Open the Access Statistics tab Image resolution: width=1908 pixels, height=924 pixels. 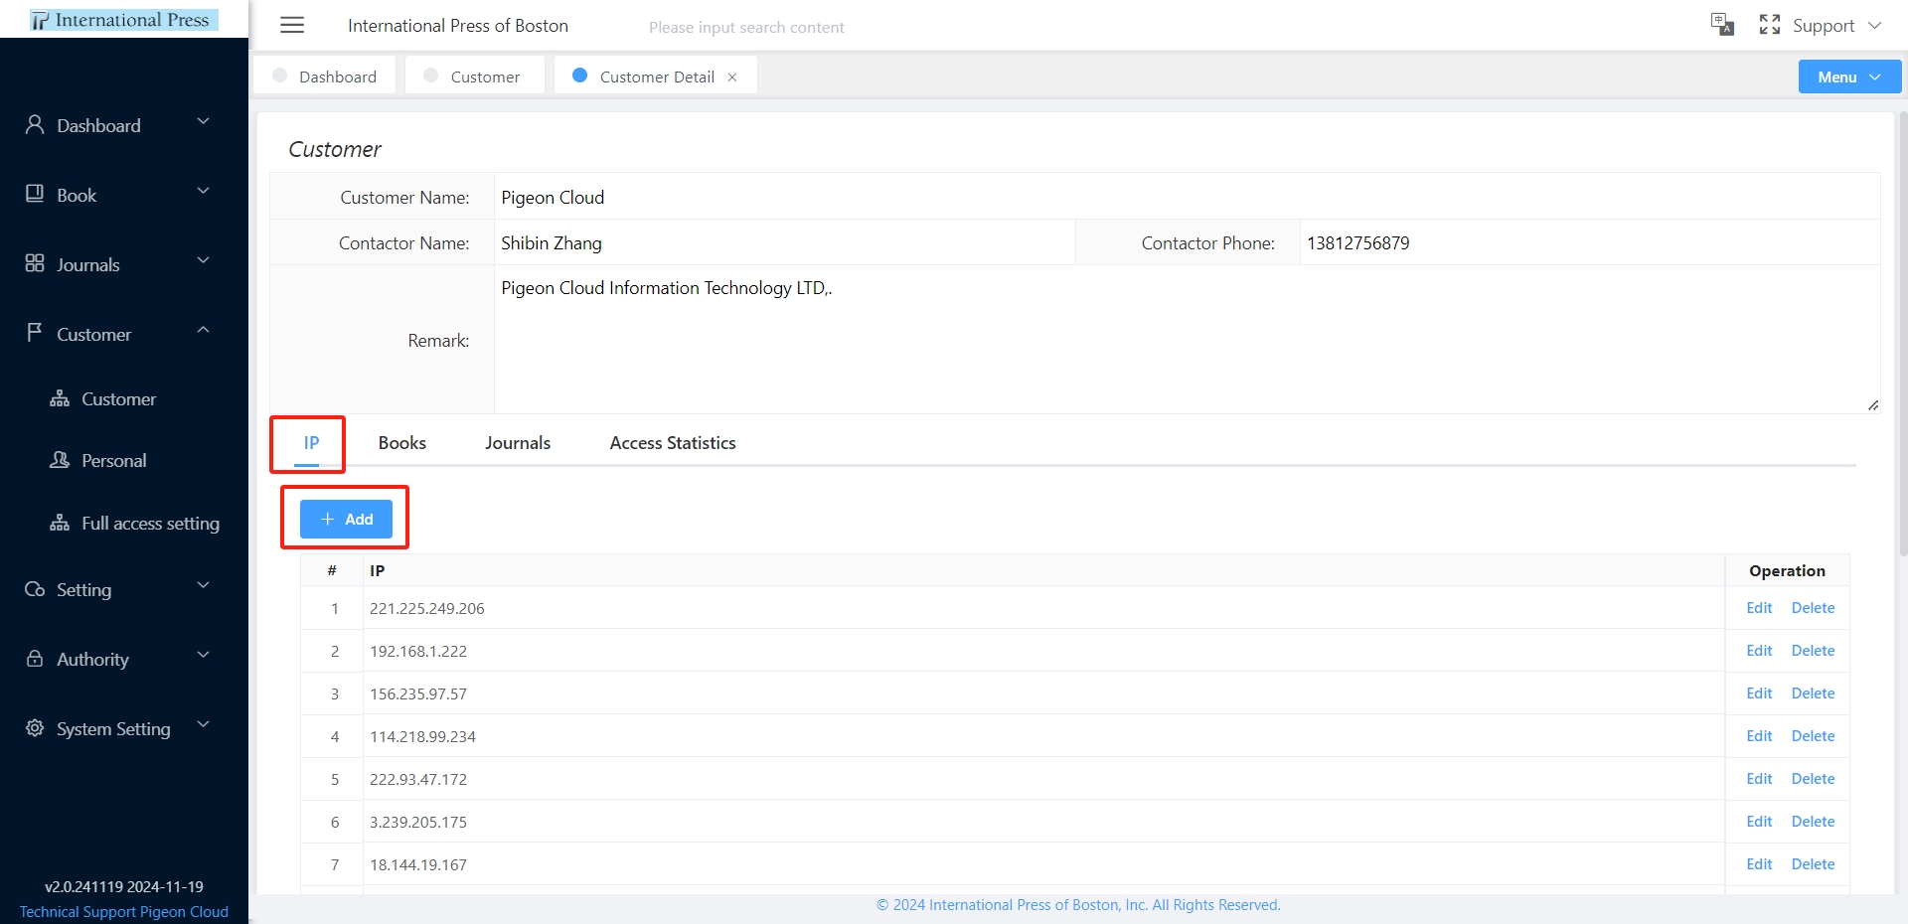pyautogui.click(x=673, y=443)
